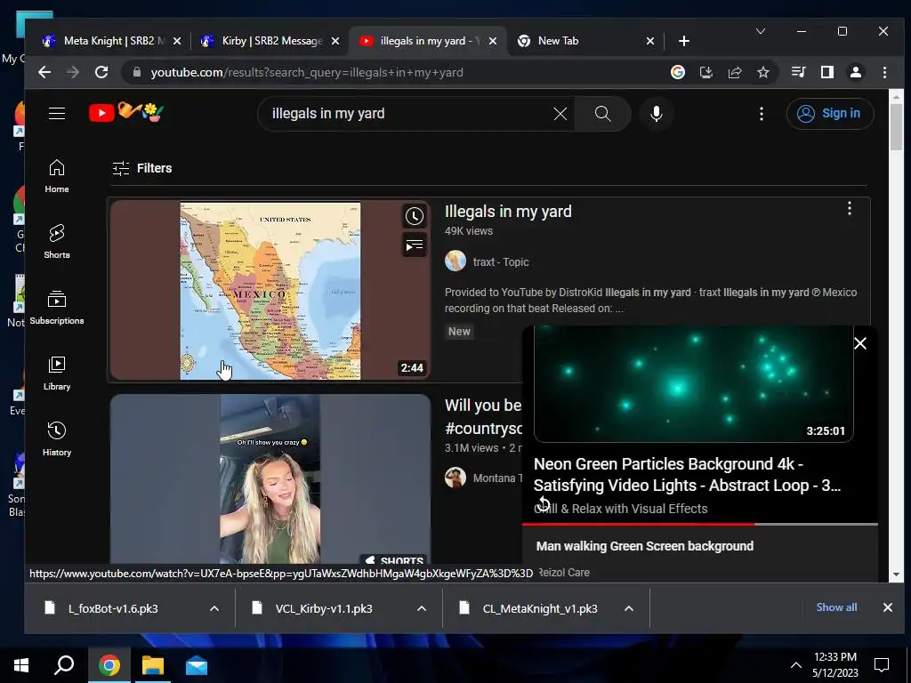Click Show all downloads
Viewport: 911px width, 683px height.
[836, 607]
